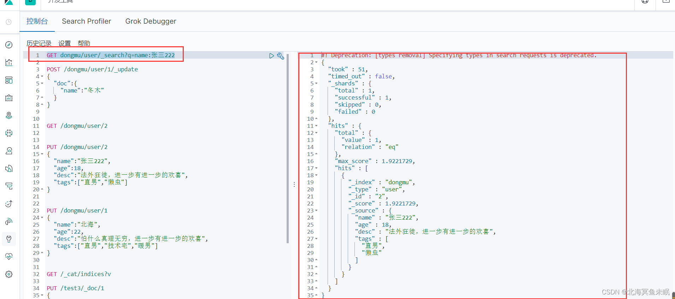
Task: Click the Deprecation warning line in response
Action: pyautogui.click(x=459, y=55)
